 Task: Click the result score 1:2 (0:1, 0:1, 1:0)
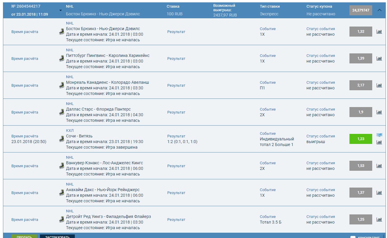(x=182, y=142)
